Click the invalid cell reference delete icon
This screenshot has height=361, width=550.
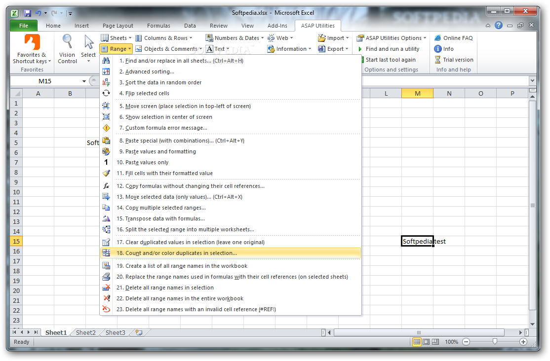(x=106, y=310)
